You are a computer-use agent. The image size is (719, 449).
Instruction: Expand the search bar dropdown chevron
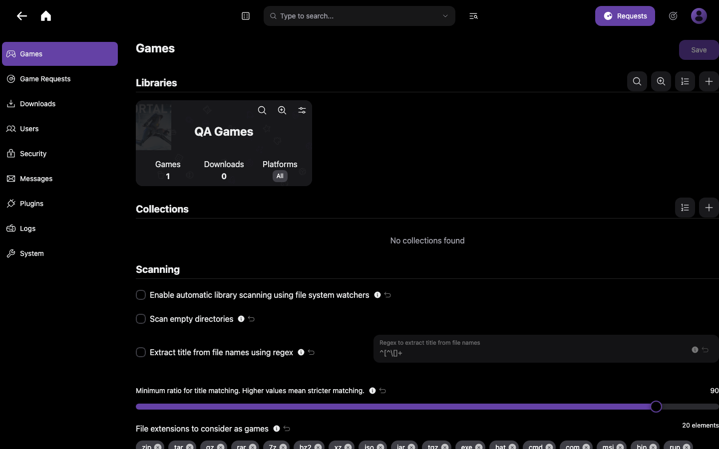click(445, 16)
